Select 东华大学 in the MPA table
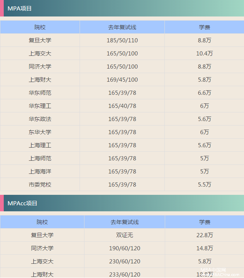The image size is (244, 278). [40, 132]
